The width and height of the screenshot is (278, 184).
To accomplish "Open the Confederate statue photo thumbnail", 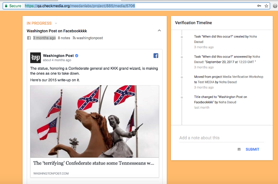I will [95, 122].
